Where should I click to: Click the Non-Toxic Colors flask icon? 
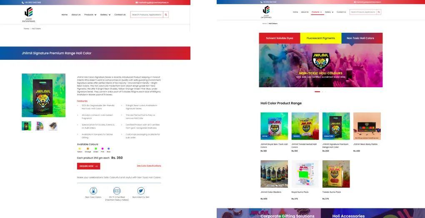click(93, 191)
